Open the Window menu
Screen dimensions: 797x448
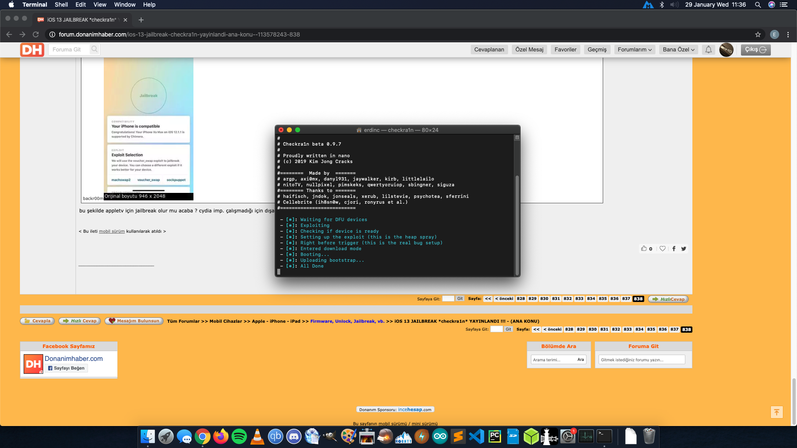[x=125, y=5]
